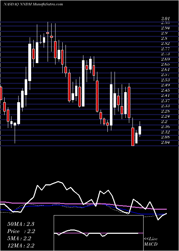Viewport: 179px width, 251px height.
Task: Click the 2.9 price axis label
Action: (164, 33)
